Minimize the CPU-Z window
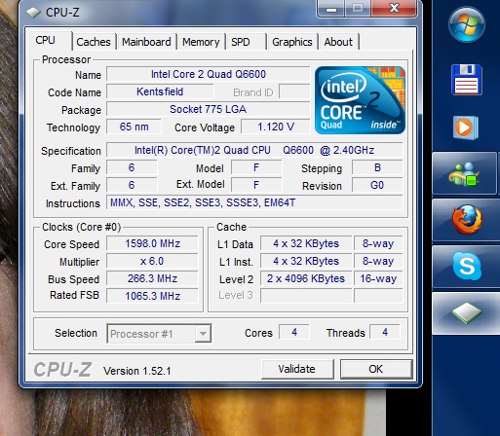 point(331,8)
